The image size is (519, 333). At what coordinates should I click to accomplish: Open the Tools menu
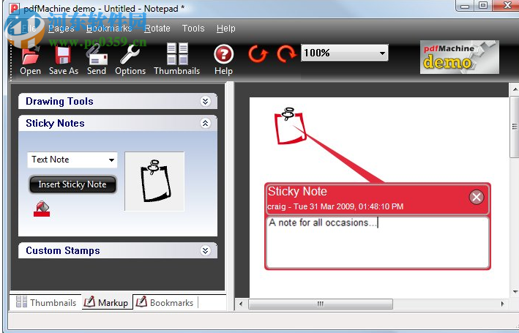click(x=193, y=29)
